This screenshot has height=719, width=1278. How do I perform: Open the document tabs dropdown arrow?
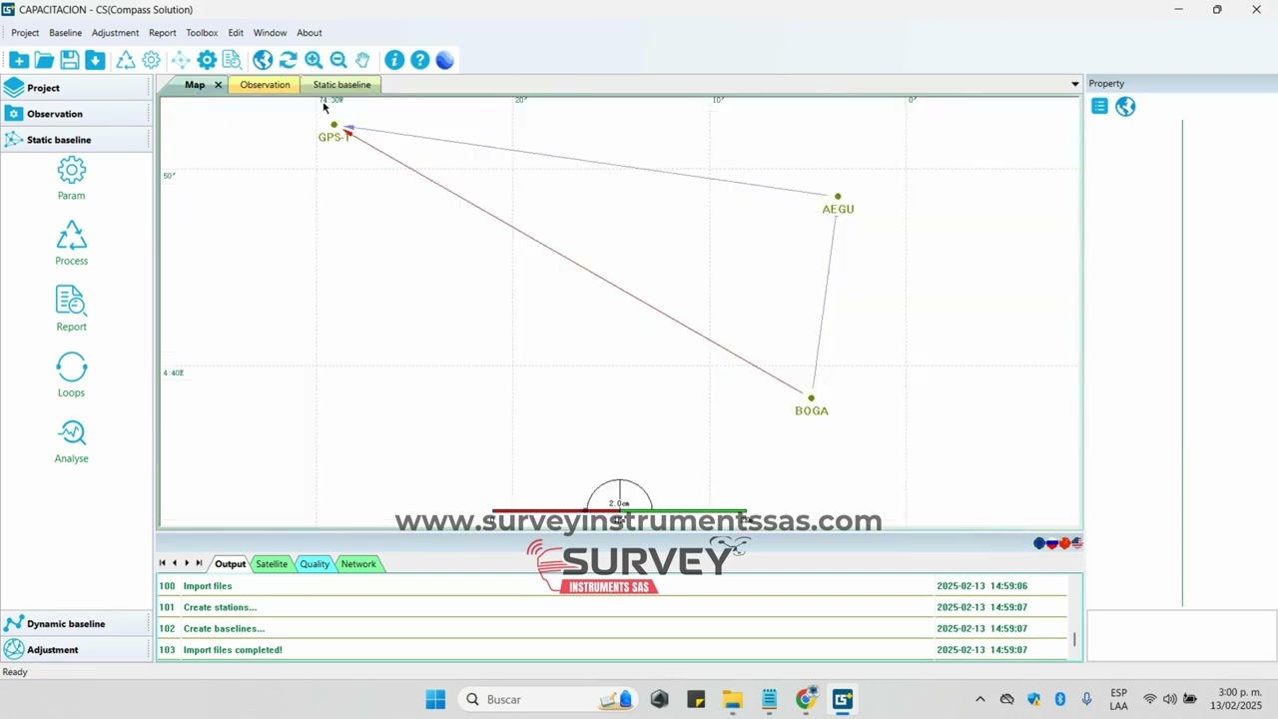tap(1075, 84)
